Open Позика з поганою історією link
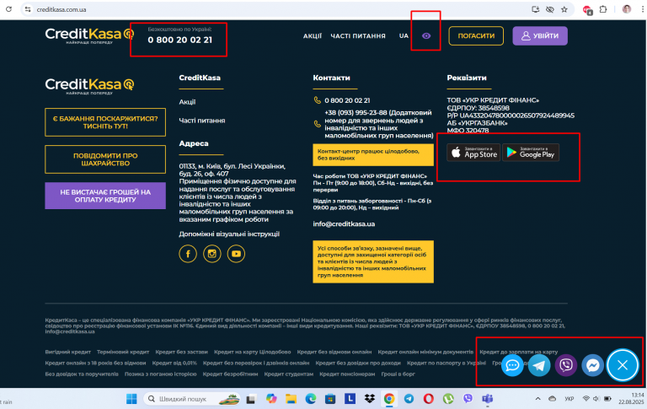This screenshot has height=409, width=647. [x=161, y=374]
